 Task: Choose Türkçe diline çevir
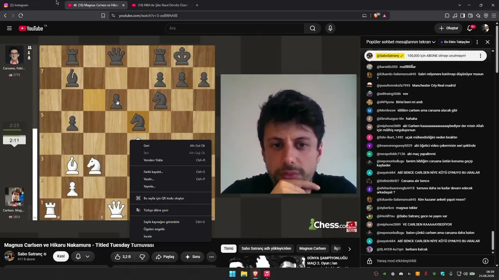[170, 210]
